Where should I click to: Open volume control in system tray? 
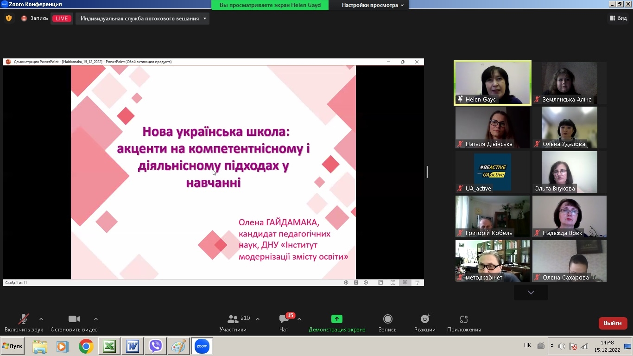562,346
